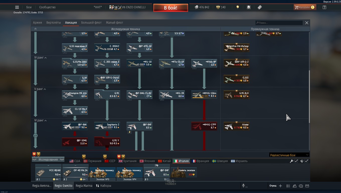Open the Бои menu
341x193 pixels.
click(x=29, y=7)
